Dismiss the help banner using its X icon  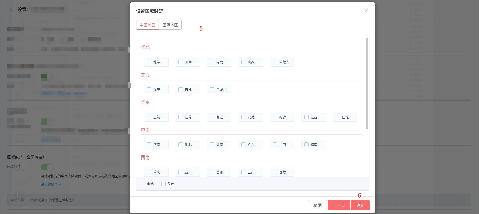(x=462, y=200)
